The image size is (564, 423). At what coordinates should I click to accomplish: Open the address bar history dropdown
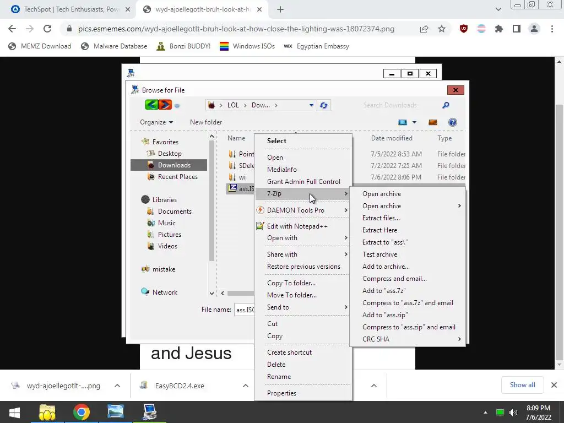311,105
